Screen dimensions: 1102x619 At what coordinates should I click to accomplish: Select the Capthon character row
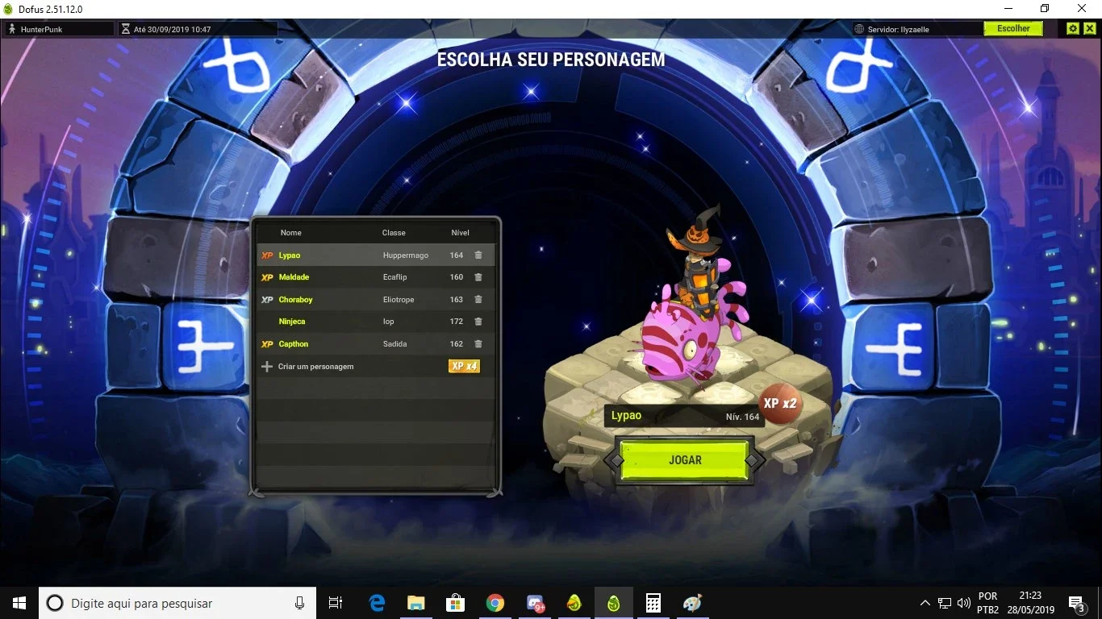click(376, 344)
